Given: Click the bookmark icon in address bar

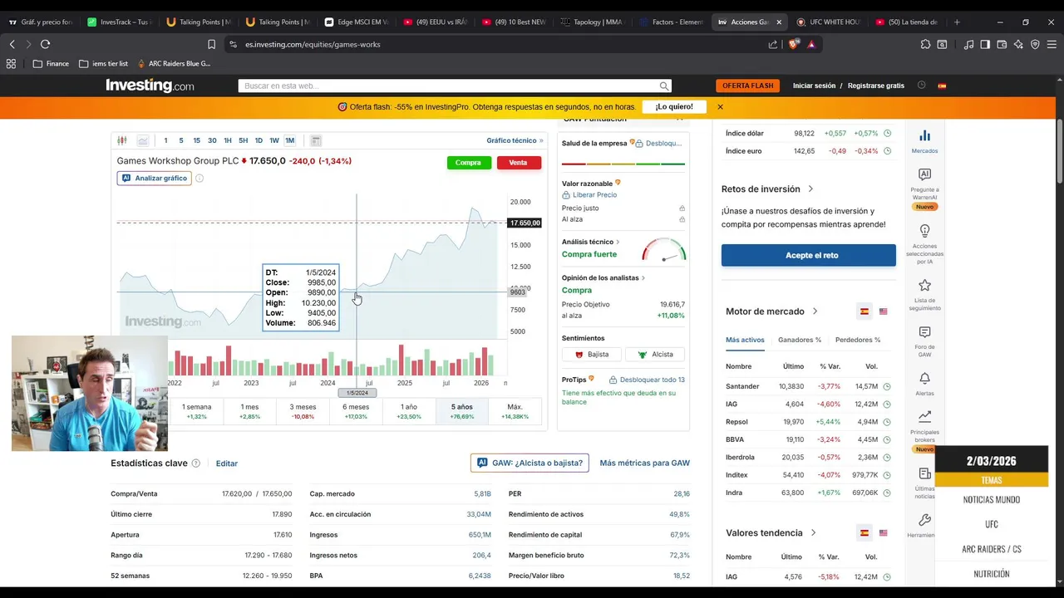Looking at the screenshot, I should pyautogui.click(x=211, y=44).
